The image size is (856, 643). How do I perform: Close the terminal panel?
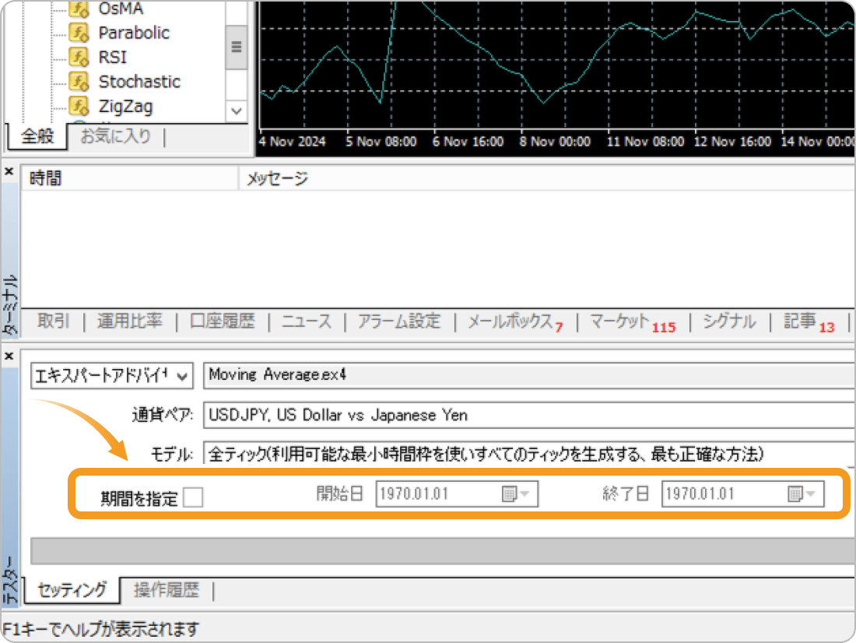[9, 171]
